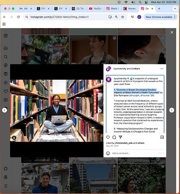Open More hamburger menu in sidebar
Image resolution: width=180 pixels, height=194 pixels.
pyautogui.click(x=6, y=186)
